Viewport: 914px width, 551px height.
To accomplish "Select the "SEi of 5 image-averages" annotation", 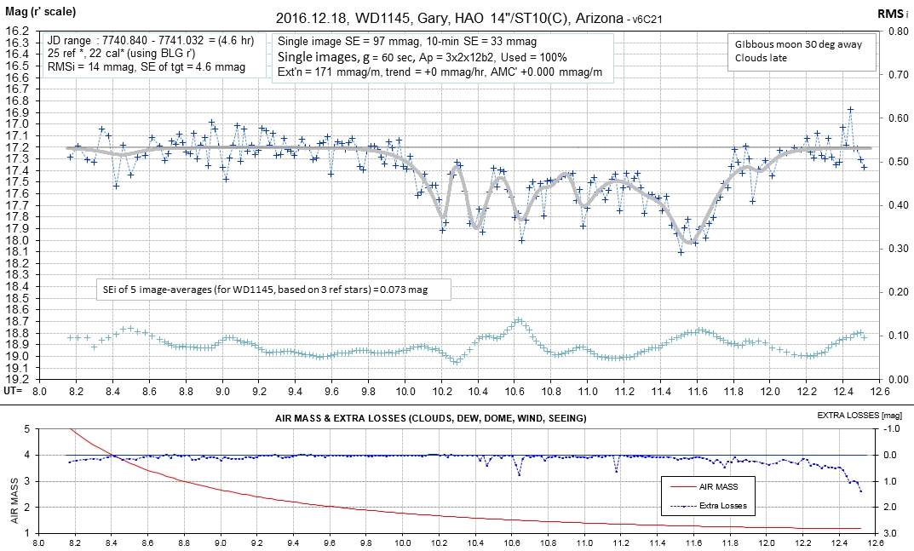I will (265, 290).
